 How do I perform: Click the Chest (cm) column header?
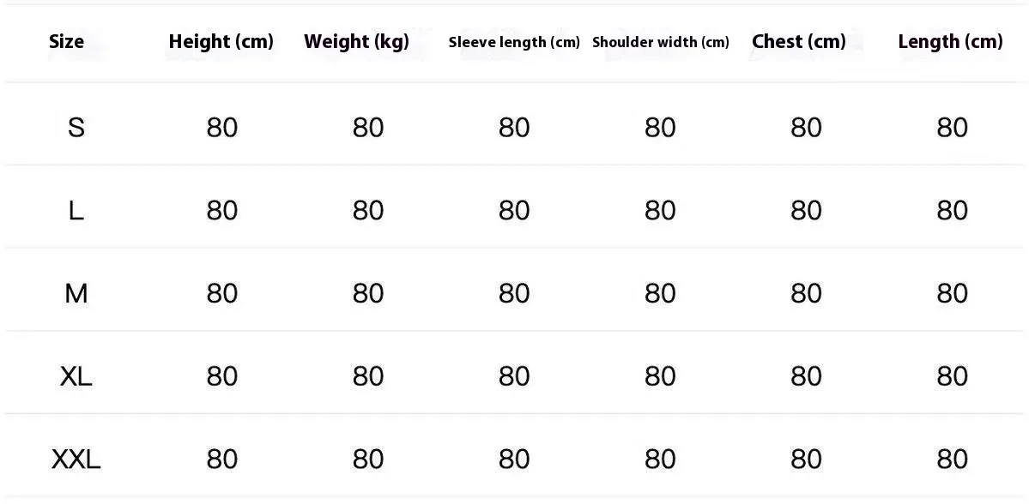tap(798, 41)
